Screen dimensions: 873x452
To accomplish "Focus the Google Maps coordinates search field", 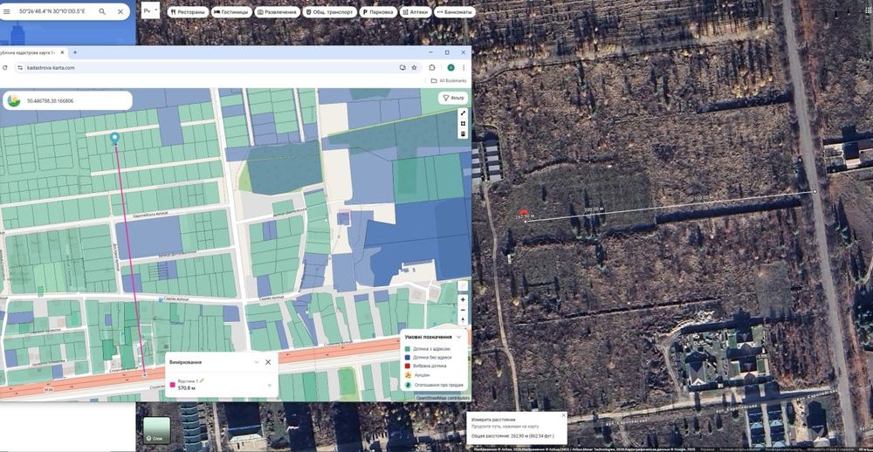I will click(52, 11).
